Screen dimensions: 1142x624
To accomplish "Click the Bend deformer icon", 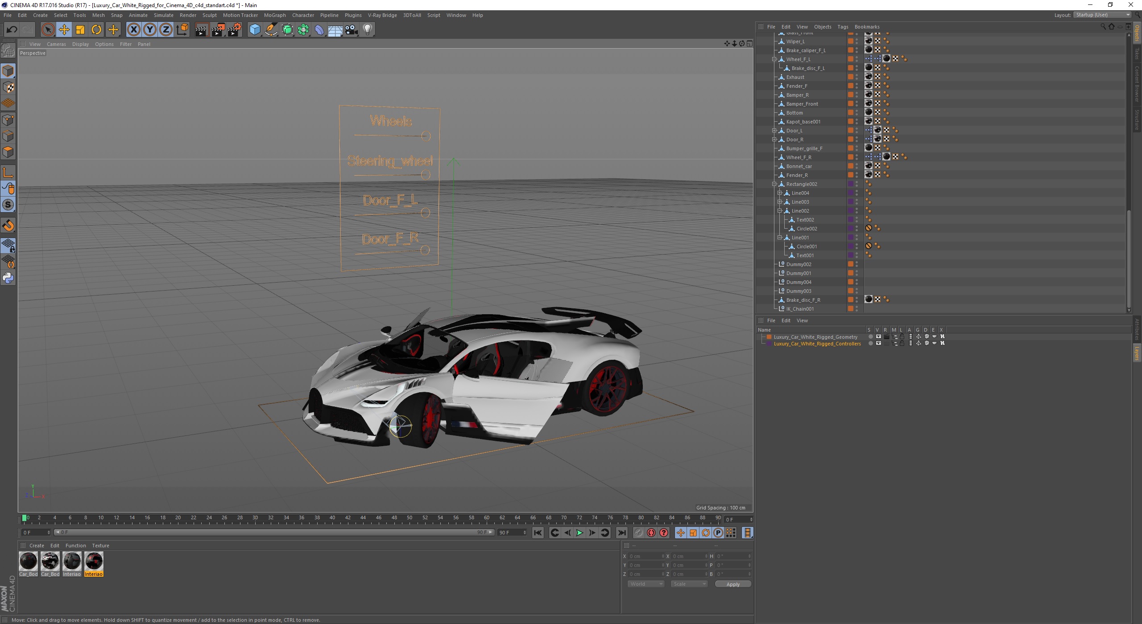I will click(319, 30).
